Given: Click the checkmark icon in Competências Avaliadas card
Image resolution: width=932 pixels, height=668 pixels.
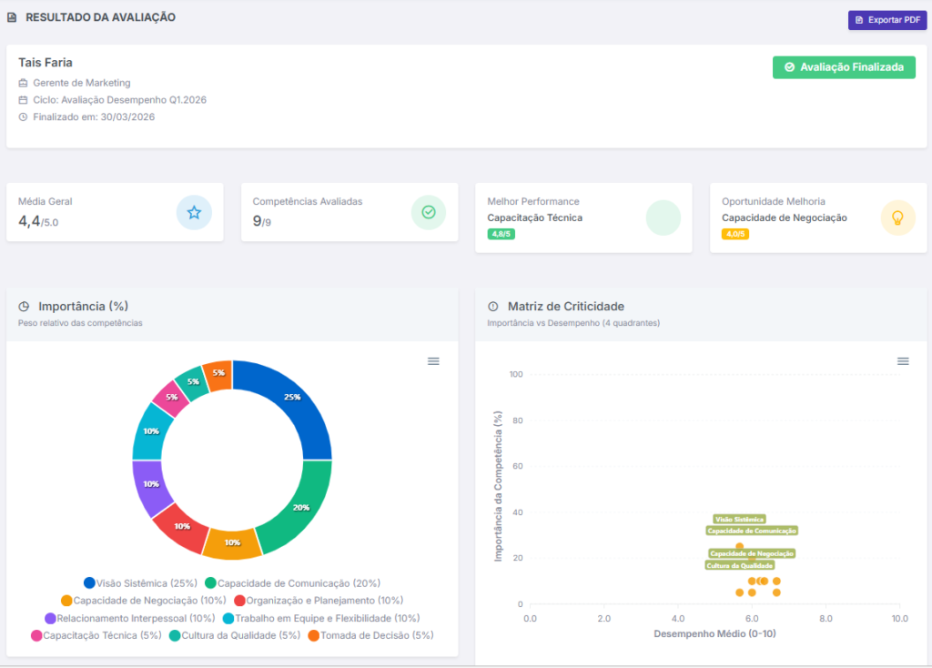Looking at the screenshot, I should pos(429,212).
